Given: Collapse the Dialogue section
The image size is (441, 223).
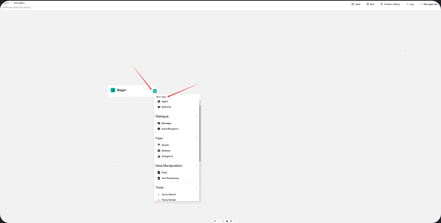Looking at the screenshot, I should 196,116.
